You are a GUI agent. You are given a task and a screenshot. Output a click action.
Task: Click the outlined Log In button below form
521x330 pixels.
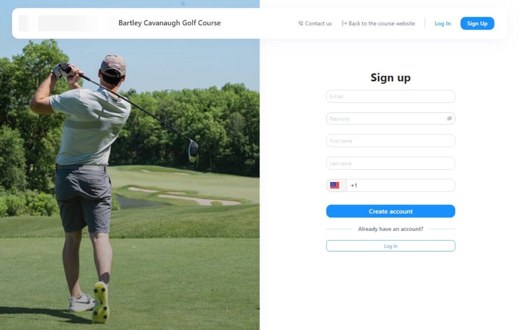pos(390,246)
